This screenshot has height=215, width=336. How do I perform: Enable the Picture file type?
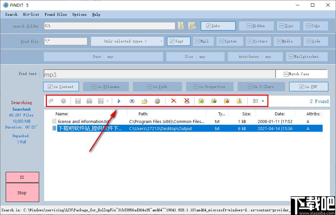[259, 41]
